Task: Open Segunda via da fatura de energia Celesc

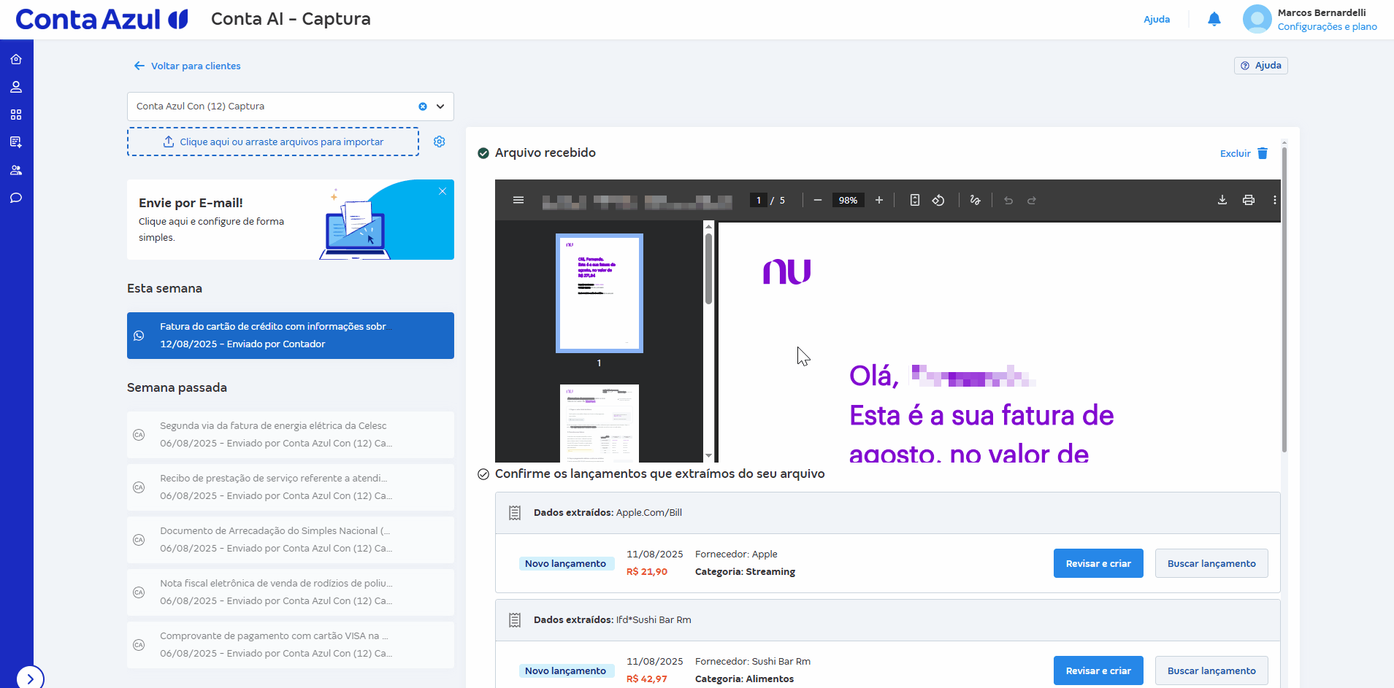Action: pos(291,435)
